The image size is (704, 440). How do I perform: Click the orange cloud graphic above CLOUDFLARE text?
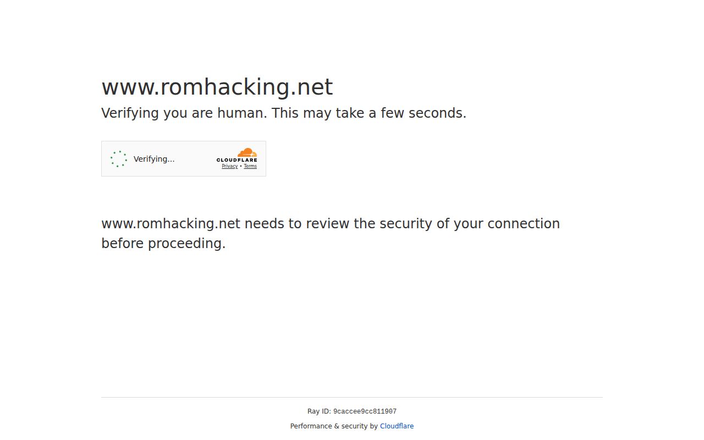point(246,153)
